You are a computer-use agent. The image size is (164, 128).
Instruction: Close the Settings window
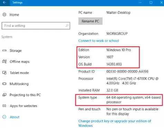[x=162, y=2]
